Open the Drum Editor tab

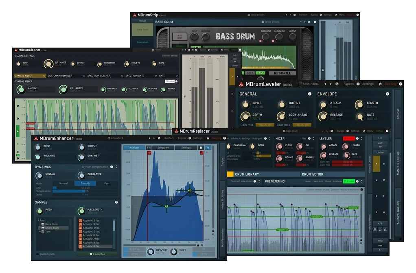[x=313, y=174]
